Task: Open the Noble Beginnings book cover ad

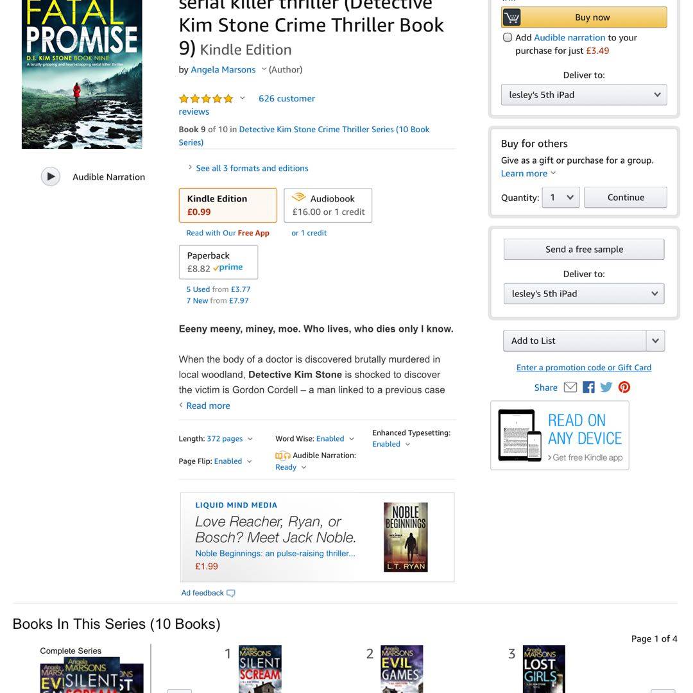Action: point(406,537)
